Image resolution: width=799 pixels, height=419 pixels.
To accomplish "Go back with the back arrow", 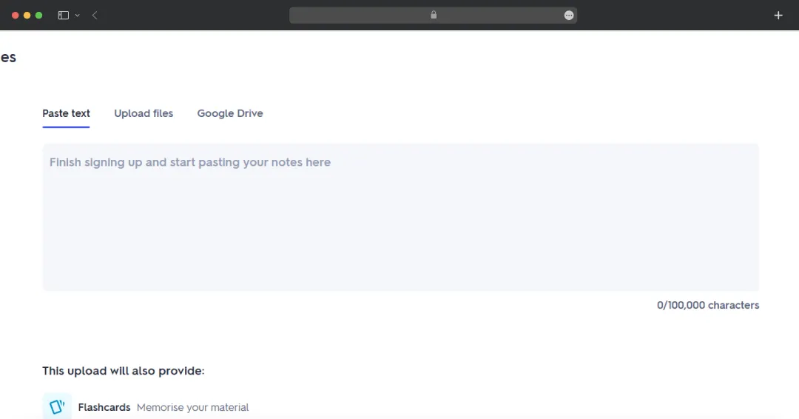I will (x=95, y=16).
